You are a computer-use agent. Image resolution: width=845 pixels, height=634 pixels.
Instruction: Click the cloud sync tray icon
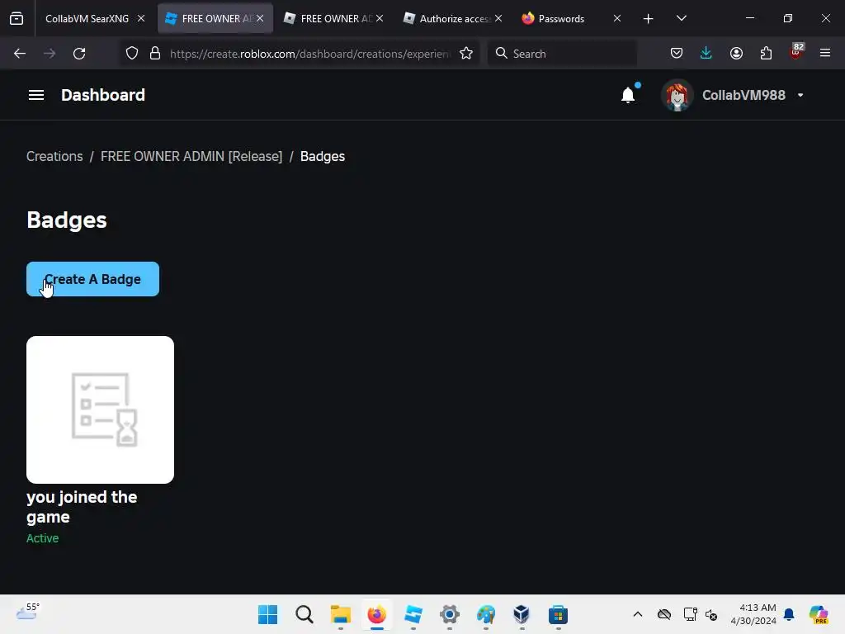(x=664, y=614)
